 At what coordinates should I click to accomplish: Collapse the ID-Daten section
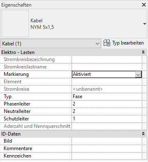coord(143,134)
